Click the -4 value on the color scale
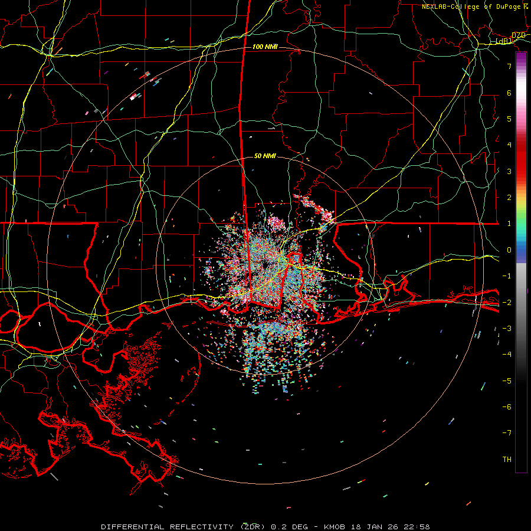This screenshot has width=531, height=531. (x=507, y=355)
